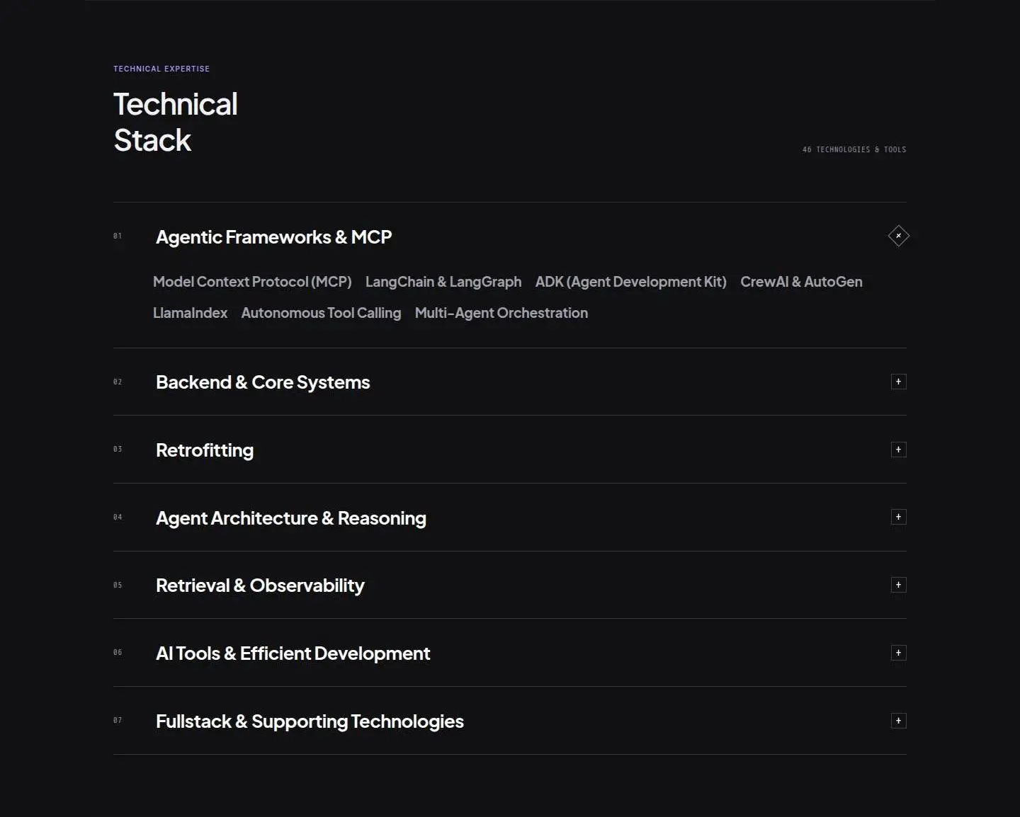Click the TECHNICAL EXPERTISE label
This screenshot has height=817, width=1020.
161,69
